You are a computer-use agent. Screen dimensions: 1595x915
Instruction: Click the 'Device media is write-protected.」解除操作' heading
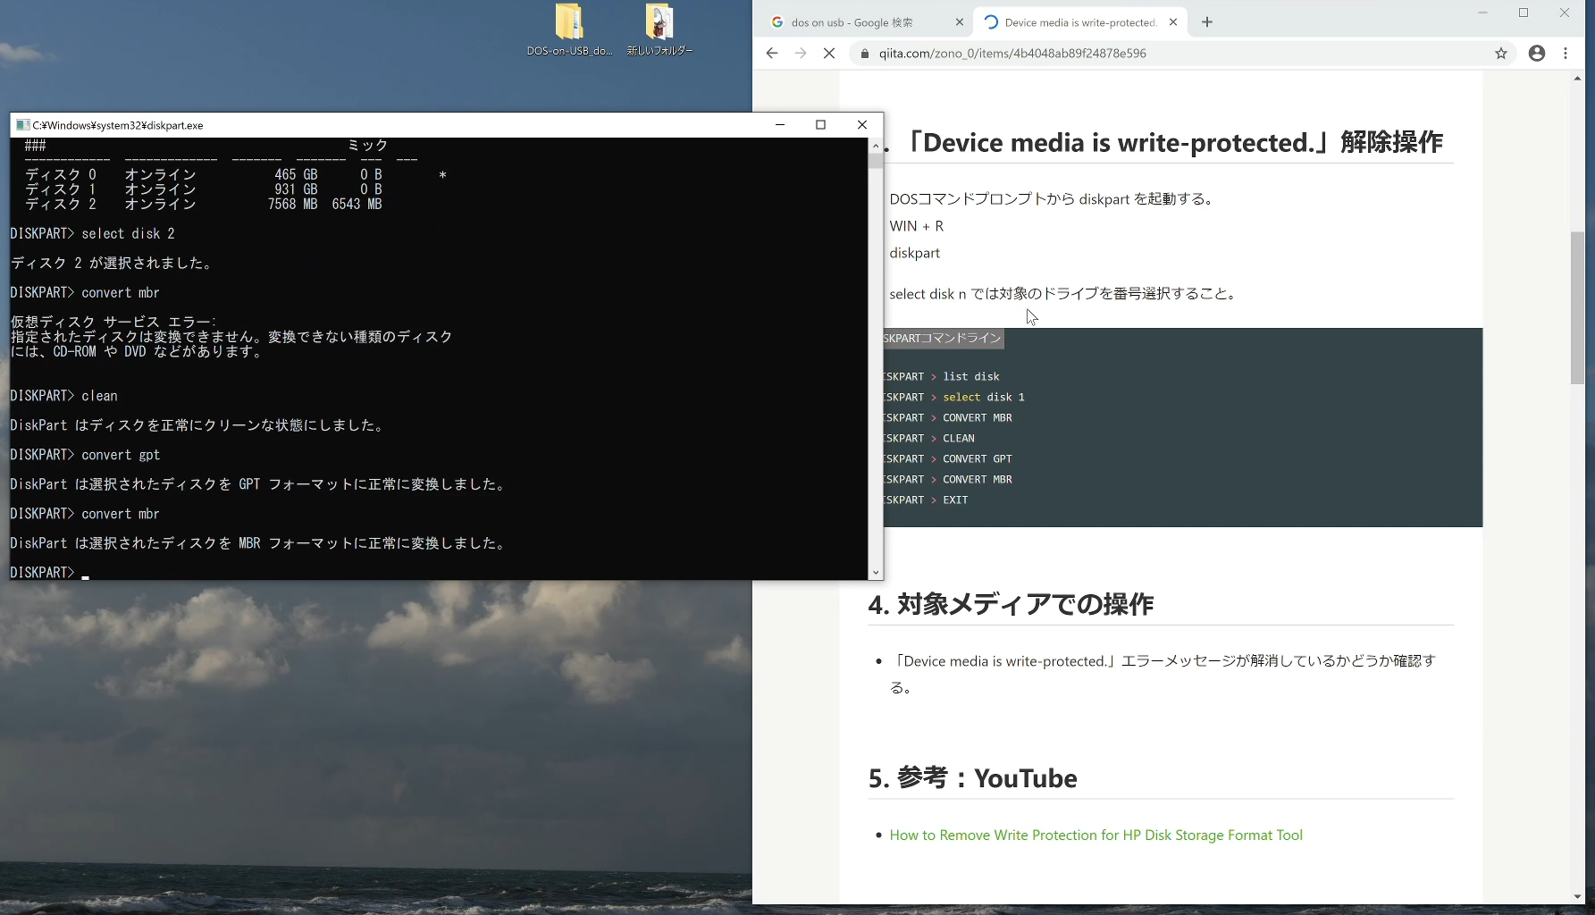(1174, 142)
